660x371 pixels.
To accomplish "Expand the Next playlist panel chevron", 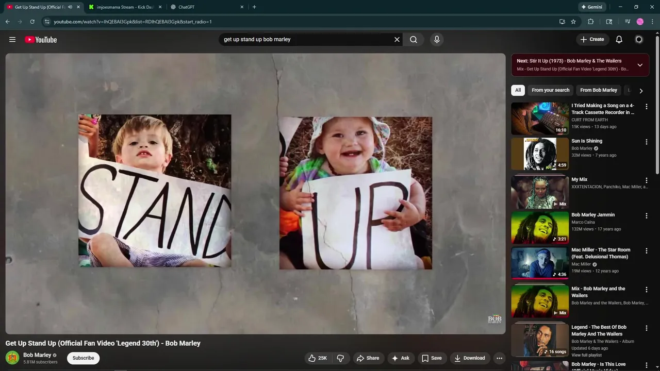I will pyautogui.click(x=640, y=65).
